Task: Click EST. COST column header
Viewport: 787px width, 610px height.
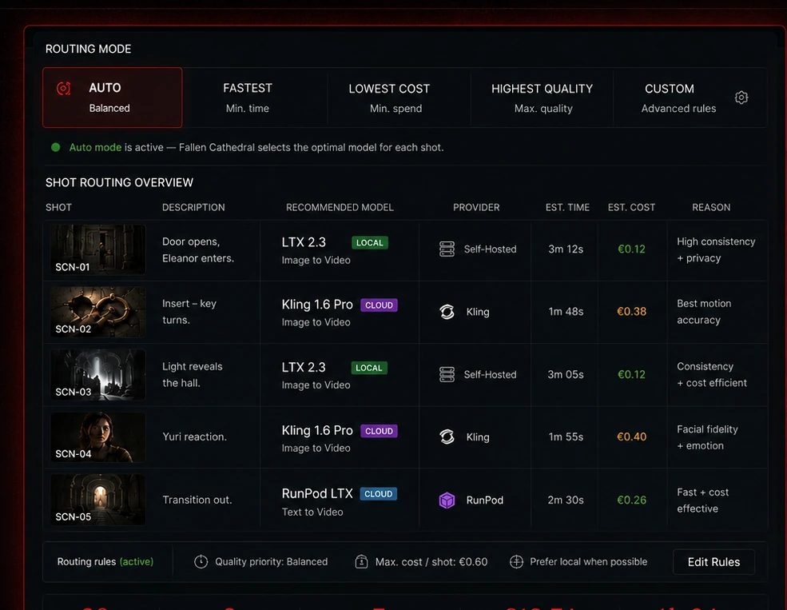Action: 631,207
